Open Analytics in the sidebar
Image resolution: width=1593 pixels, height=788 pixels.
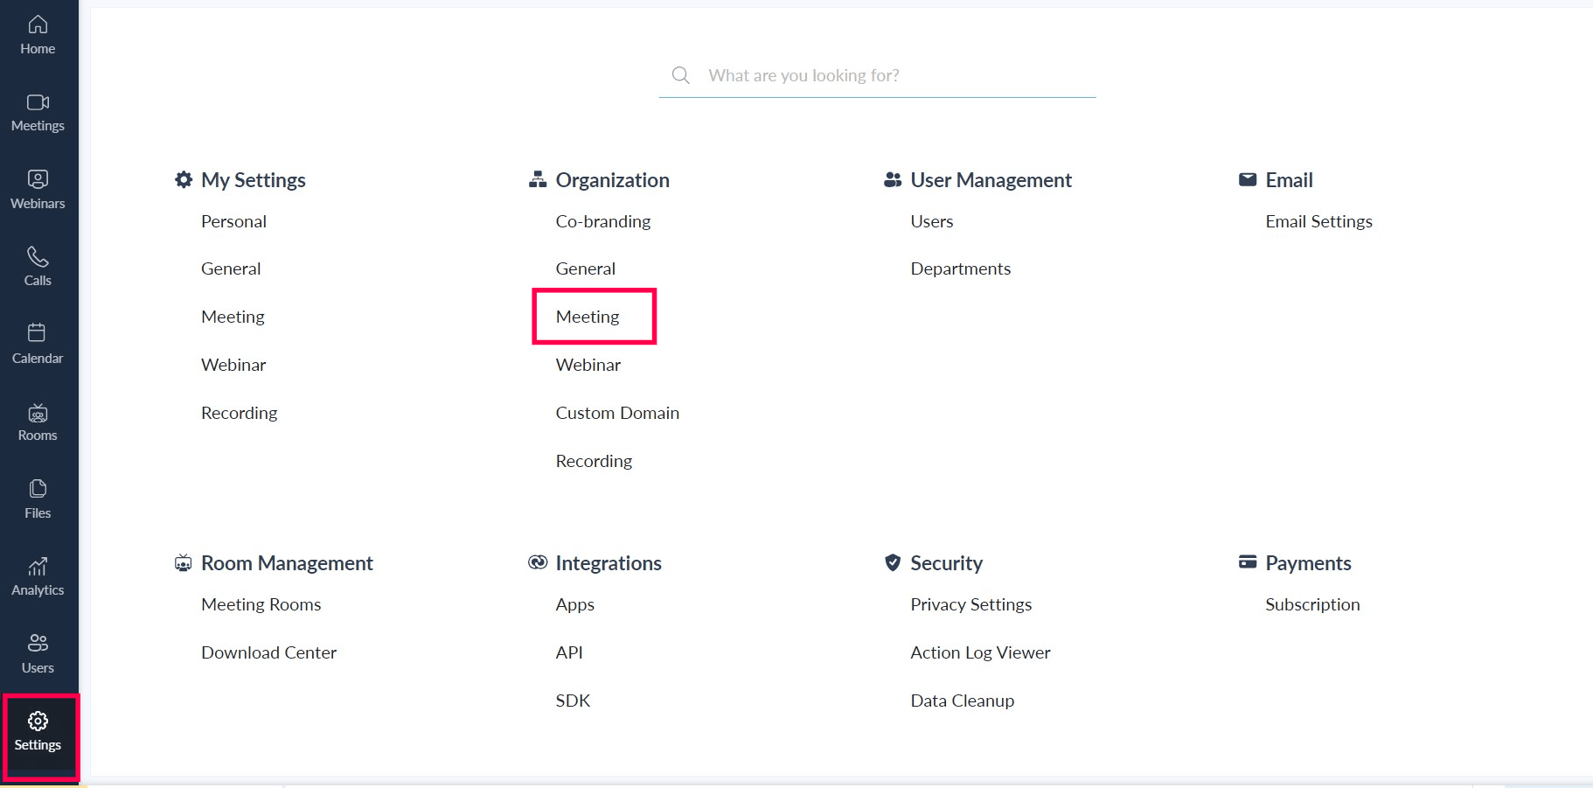click(x=38, y=577)
